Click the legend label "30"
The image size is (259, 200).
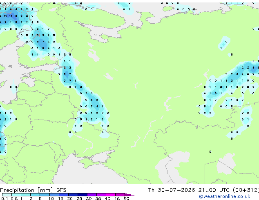point(89,198)
